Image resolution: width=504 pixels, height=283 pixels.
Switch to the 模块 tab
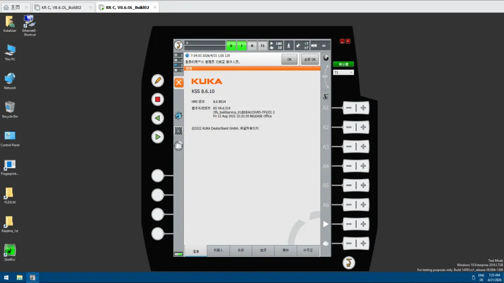point(286,250)
